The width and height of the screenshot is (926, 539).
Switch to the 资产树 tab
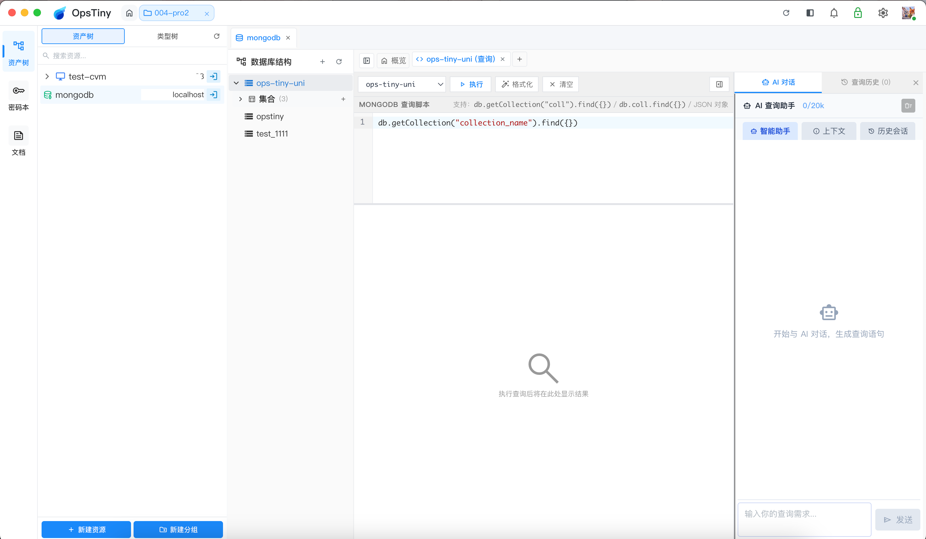coord(83,36)
